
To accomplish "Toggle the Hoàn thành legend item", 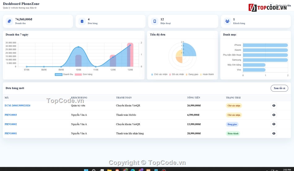I will click(x=207, y=74).
